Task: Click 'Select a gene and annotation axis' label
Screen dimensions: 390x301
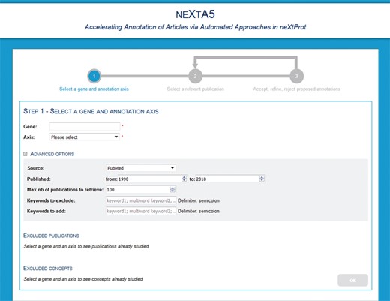Action: (x=94, y=89)
